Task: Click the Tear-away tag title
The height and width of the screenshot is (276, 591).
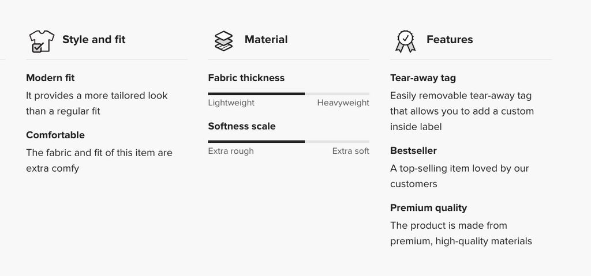Action: click(422, 78)
